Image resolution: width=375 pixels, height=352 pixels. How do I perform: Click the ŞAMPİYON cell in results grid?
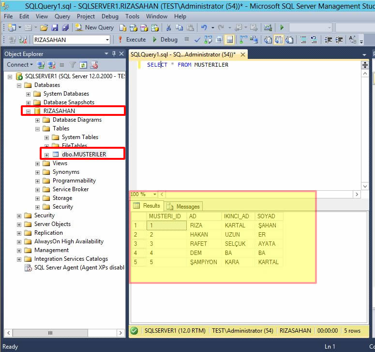(203, 262)
